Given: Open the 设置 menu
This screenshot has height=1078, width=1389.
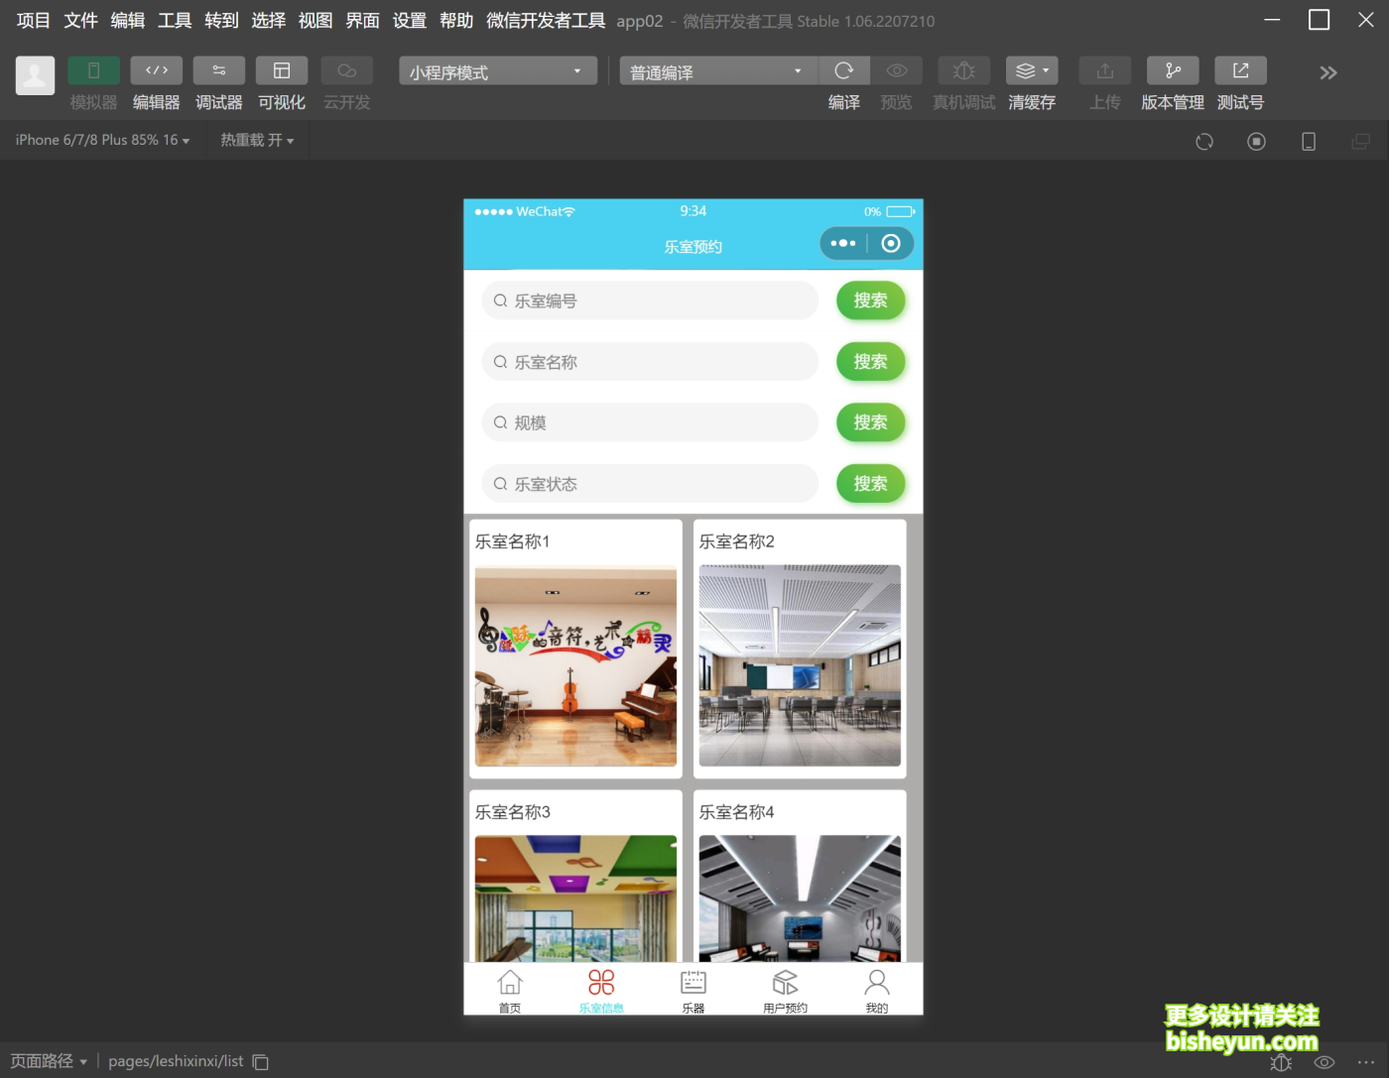Looking at the screenshot, I should (409, 21).
